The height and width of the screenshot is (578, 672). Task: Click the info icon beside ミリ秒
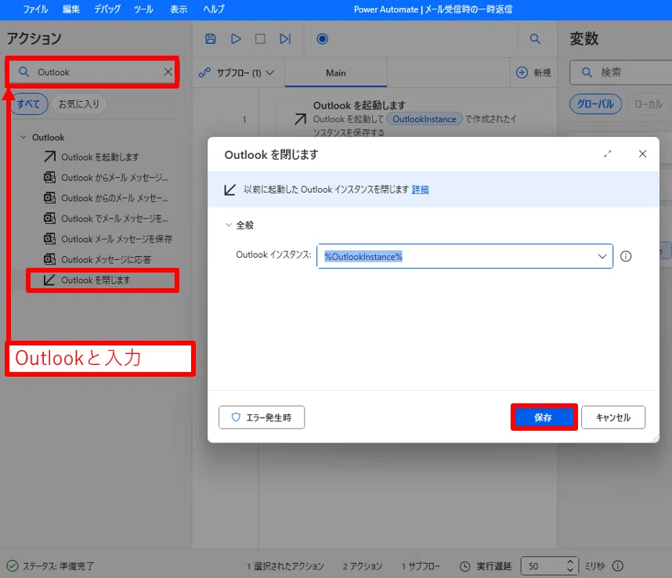[x=618, y=566]
